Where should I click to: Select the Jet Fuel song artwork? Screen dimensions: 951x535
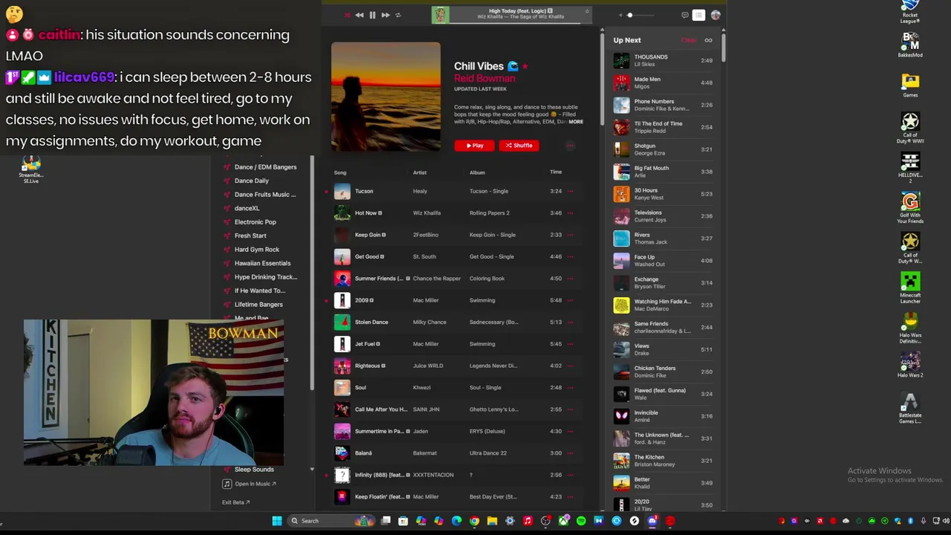[342, 344]
